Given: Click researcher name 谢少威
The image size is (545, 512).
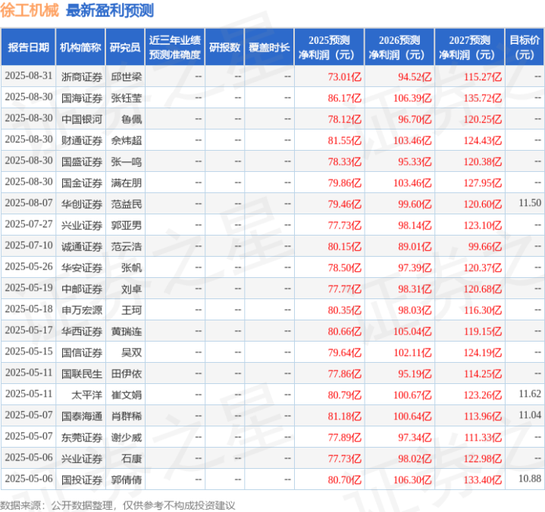Looking at the screenshot, I should point(127,437).
